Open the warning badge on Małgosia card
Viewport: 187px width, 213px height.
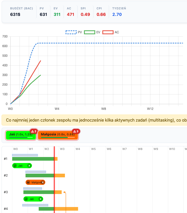tap(76, 131)
